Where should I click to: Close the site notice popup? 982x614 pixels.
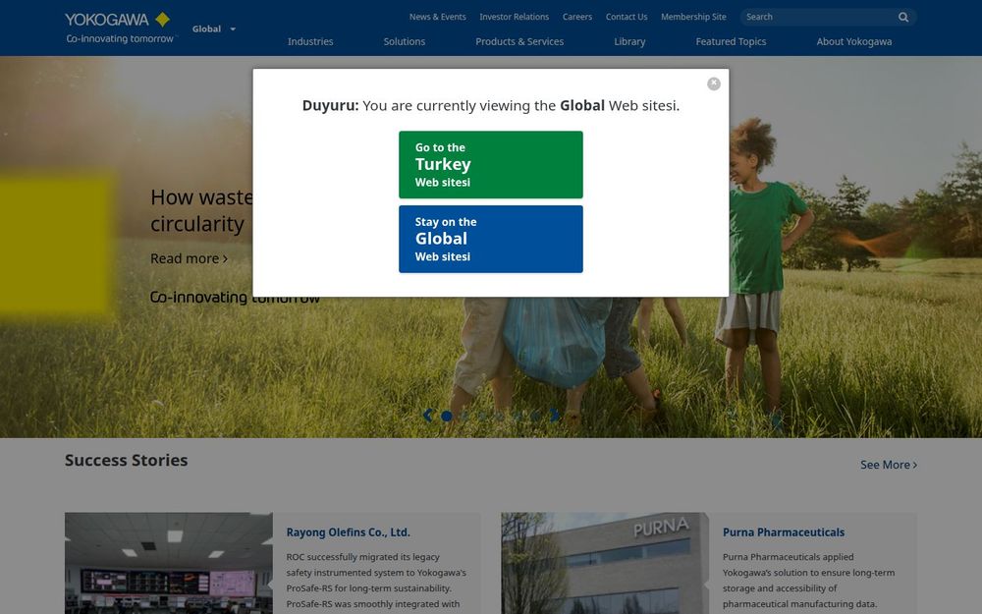(x=713, y=84)
